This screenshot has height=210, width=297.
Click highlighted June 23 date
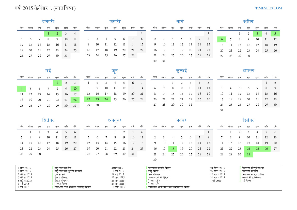coord(97,100)
